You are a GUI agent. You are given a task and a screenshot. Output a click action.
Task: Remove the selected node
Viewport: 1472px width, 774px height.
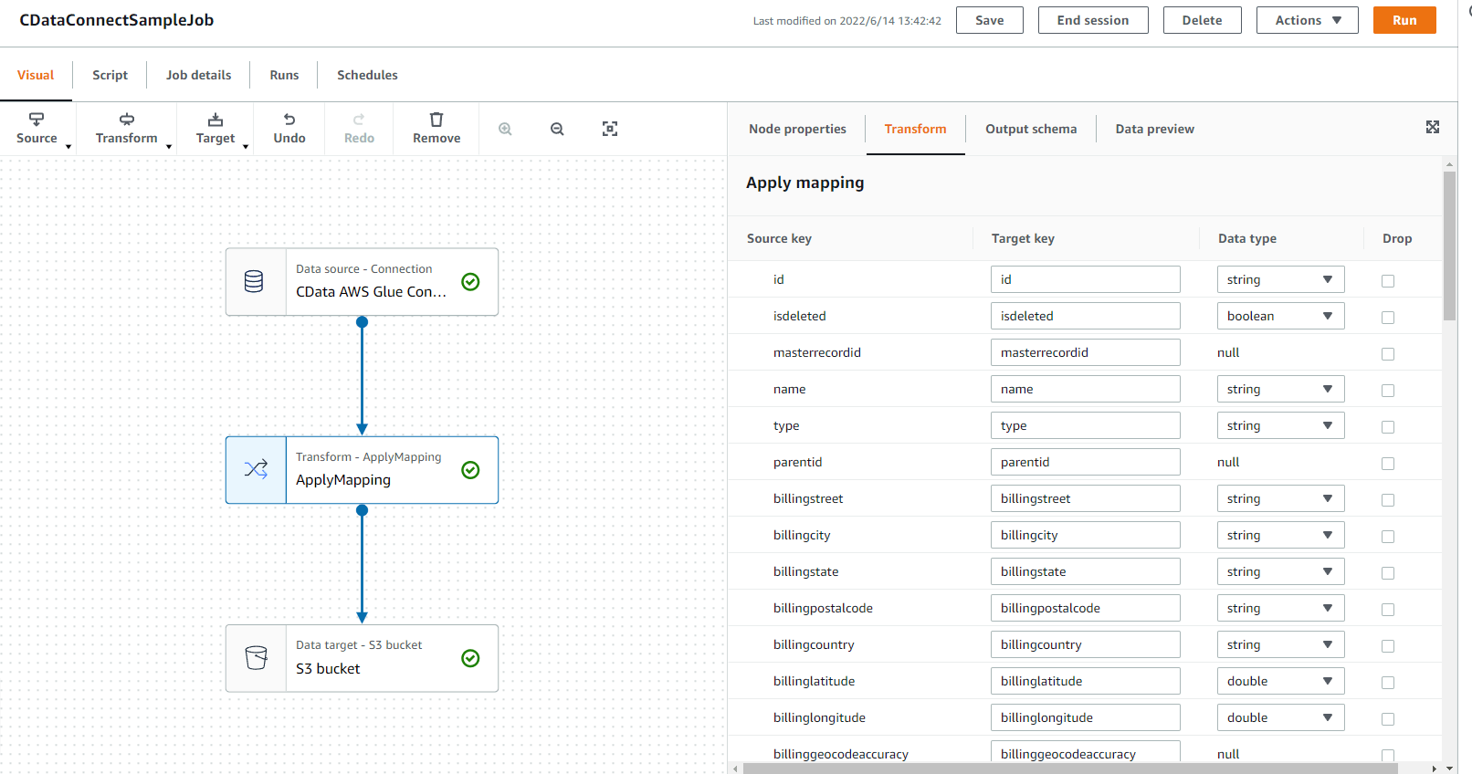tap(436, 128)
